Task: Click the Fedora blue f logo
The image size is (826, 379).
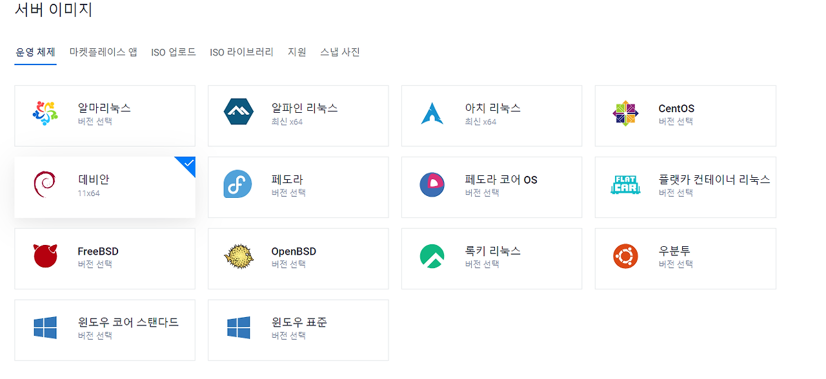Action: pyautogui.click(x=238, y=184)
